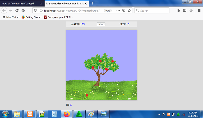Reset the 90% zoom level badge
This screenshot has width=203, height=118.
pos(108,11)
